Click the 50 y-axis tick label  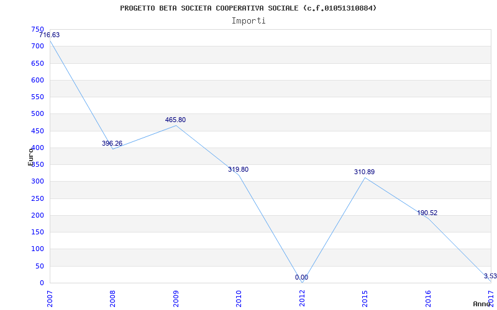click(x=39, y=266)
